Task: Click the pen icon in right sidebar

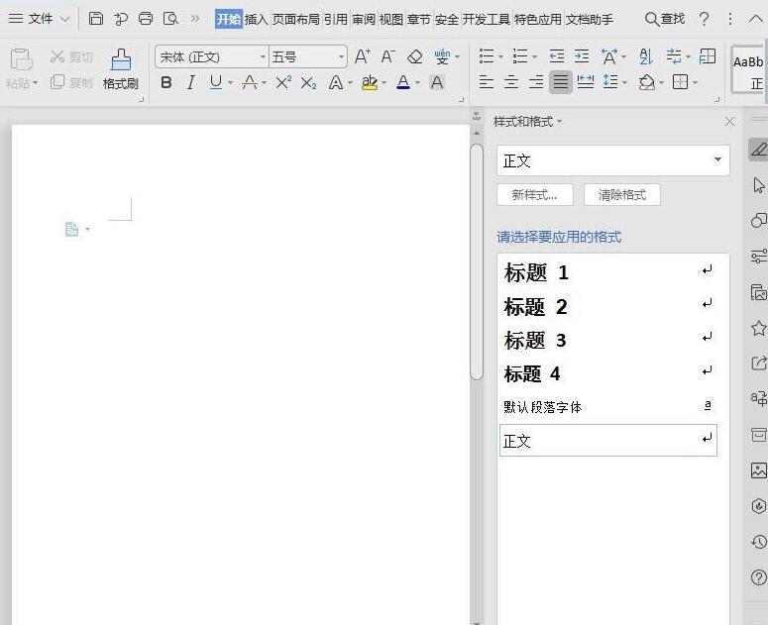Action: click(x=759, y=149)
